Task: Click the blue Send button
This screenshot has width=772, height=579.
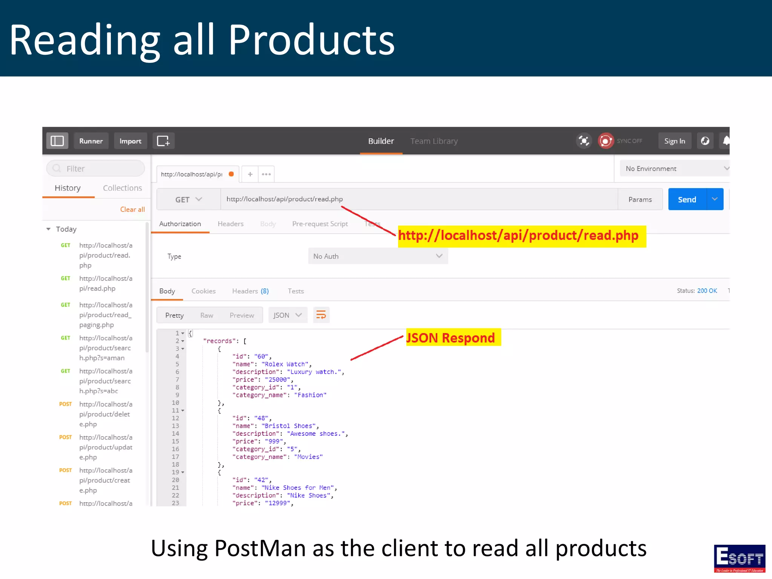Action: [687, 199]
